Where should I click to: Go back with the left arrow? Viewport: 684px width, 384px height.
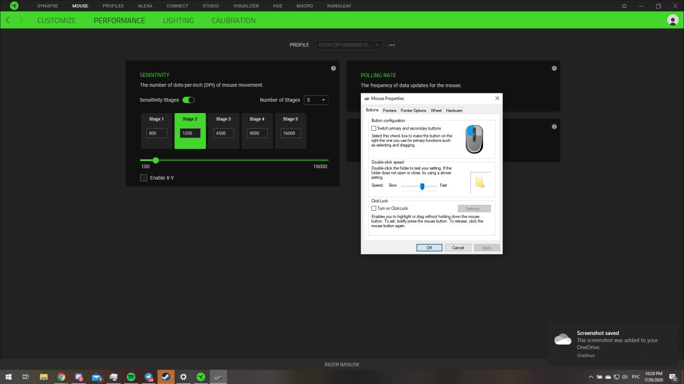tap(7, 20)
